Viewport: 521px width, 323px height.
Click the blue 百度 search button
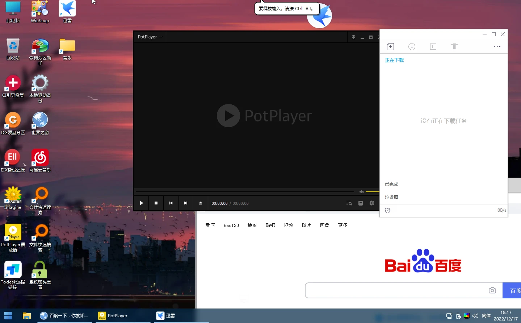pos(512,290)
